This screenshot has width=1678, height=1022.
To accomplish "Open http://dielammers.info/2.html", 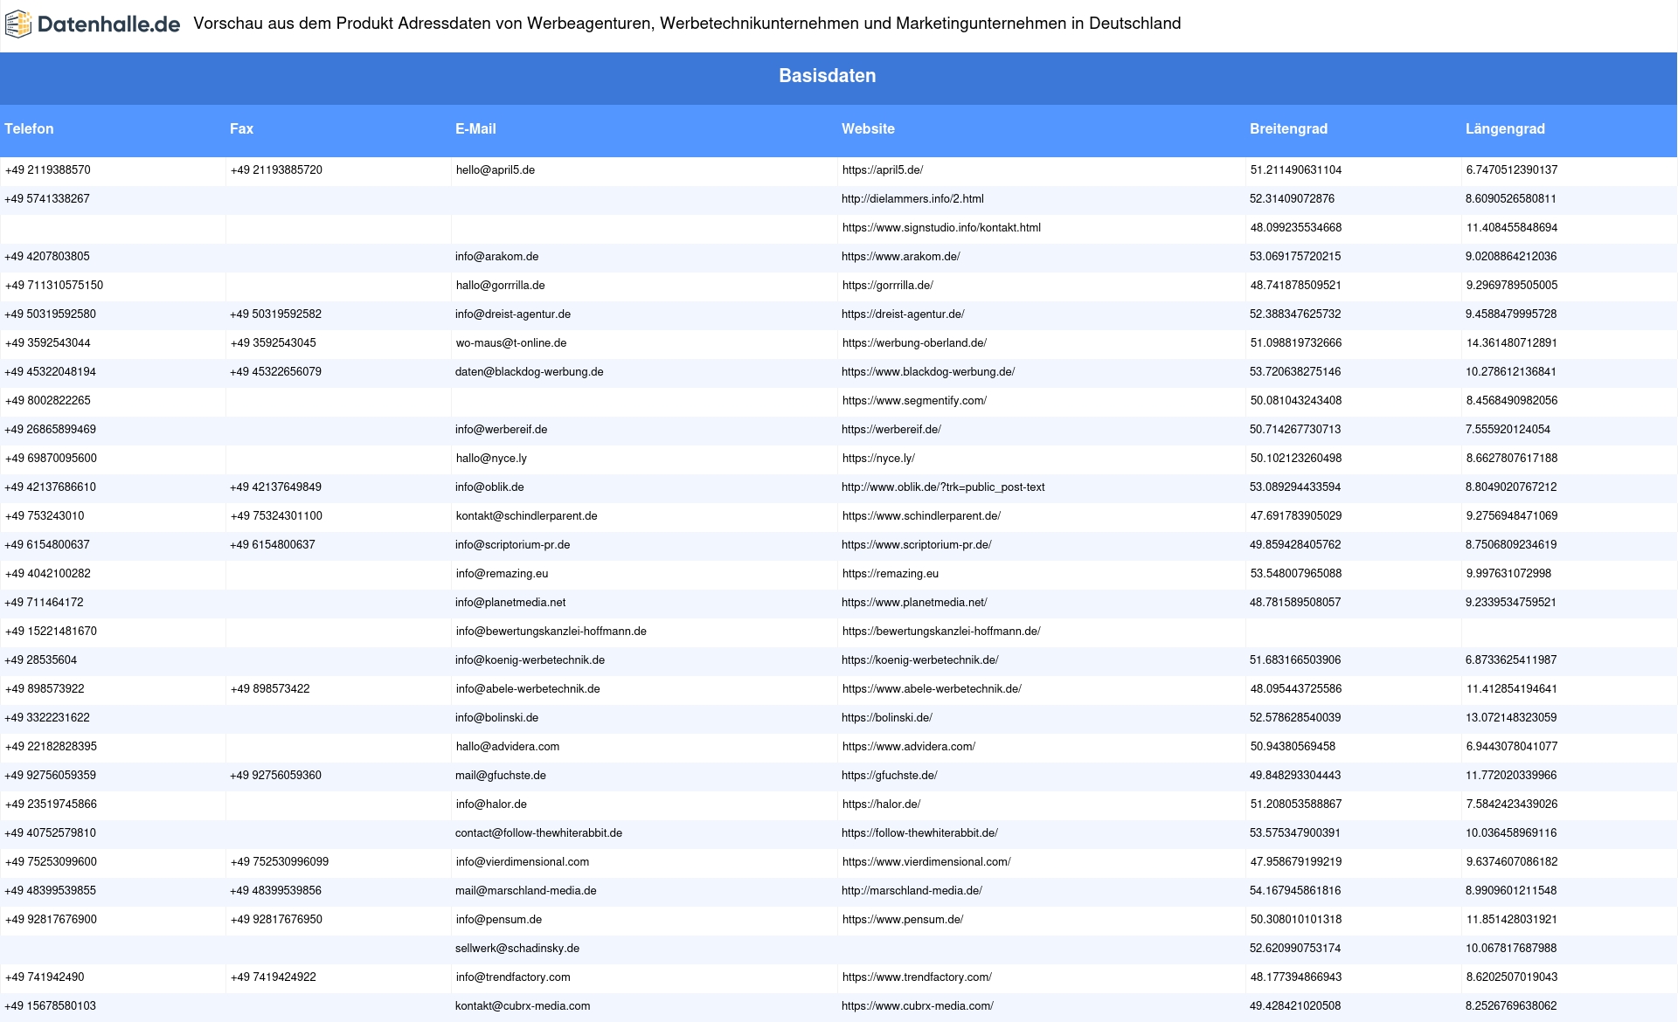I will coord(912,199).
